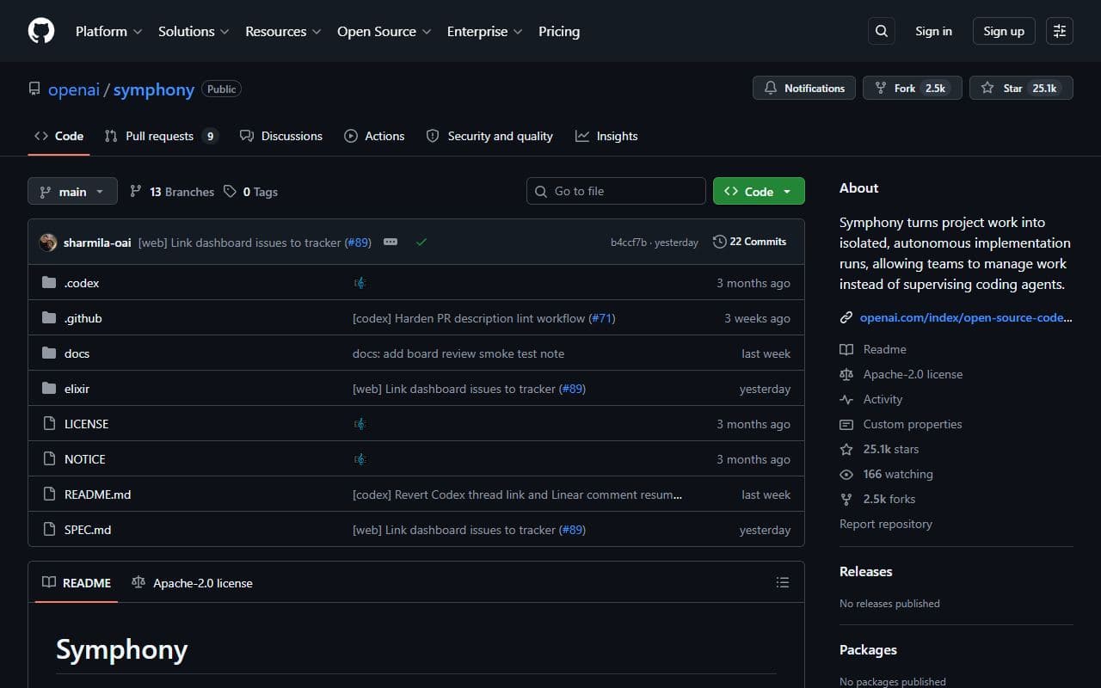Click the LICENSE file icon

[49, 424]
